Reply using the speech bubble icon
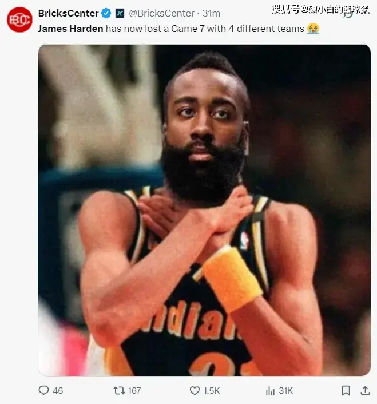Viewport: 377px width, 404px height. pos(44,390)
